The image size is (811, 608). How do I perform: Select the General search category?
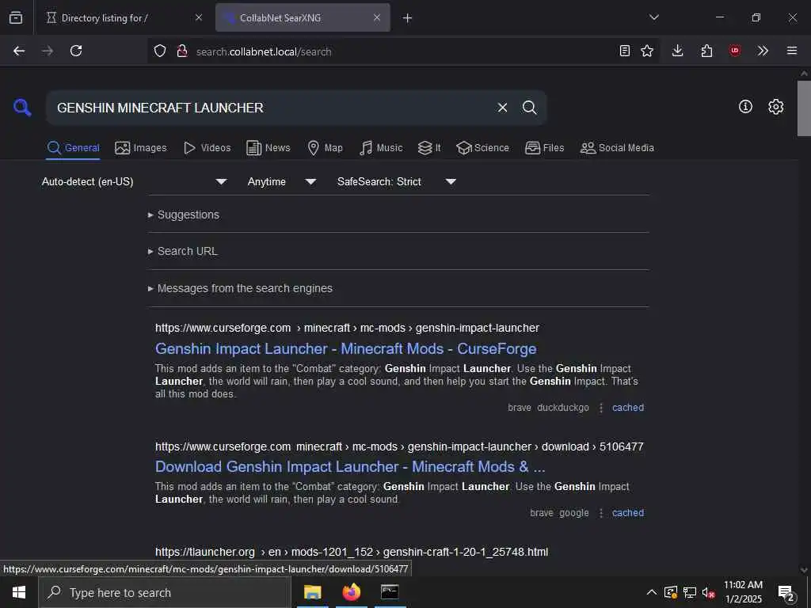click(73, 148)
